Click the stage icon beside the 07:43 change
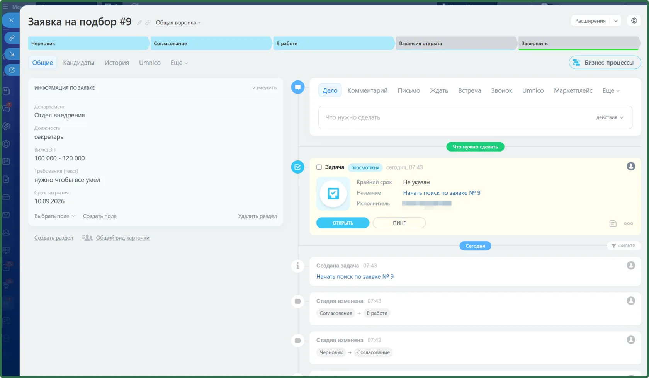This screenshot has height=378, width=649. pos(297,301)
